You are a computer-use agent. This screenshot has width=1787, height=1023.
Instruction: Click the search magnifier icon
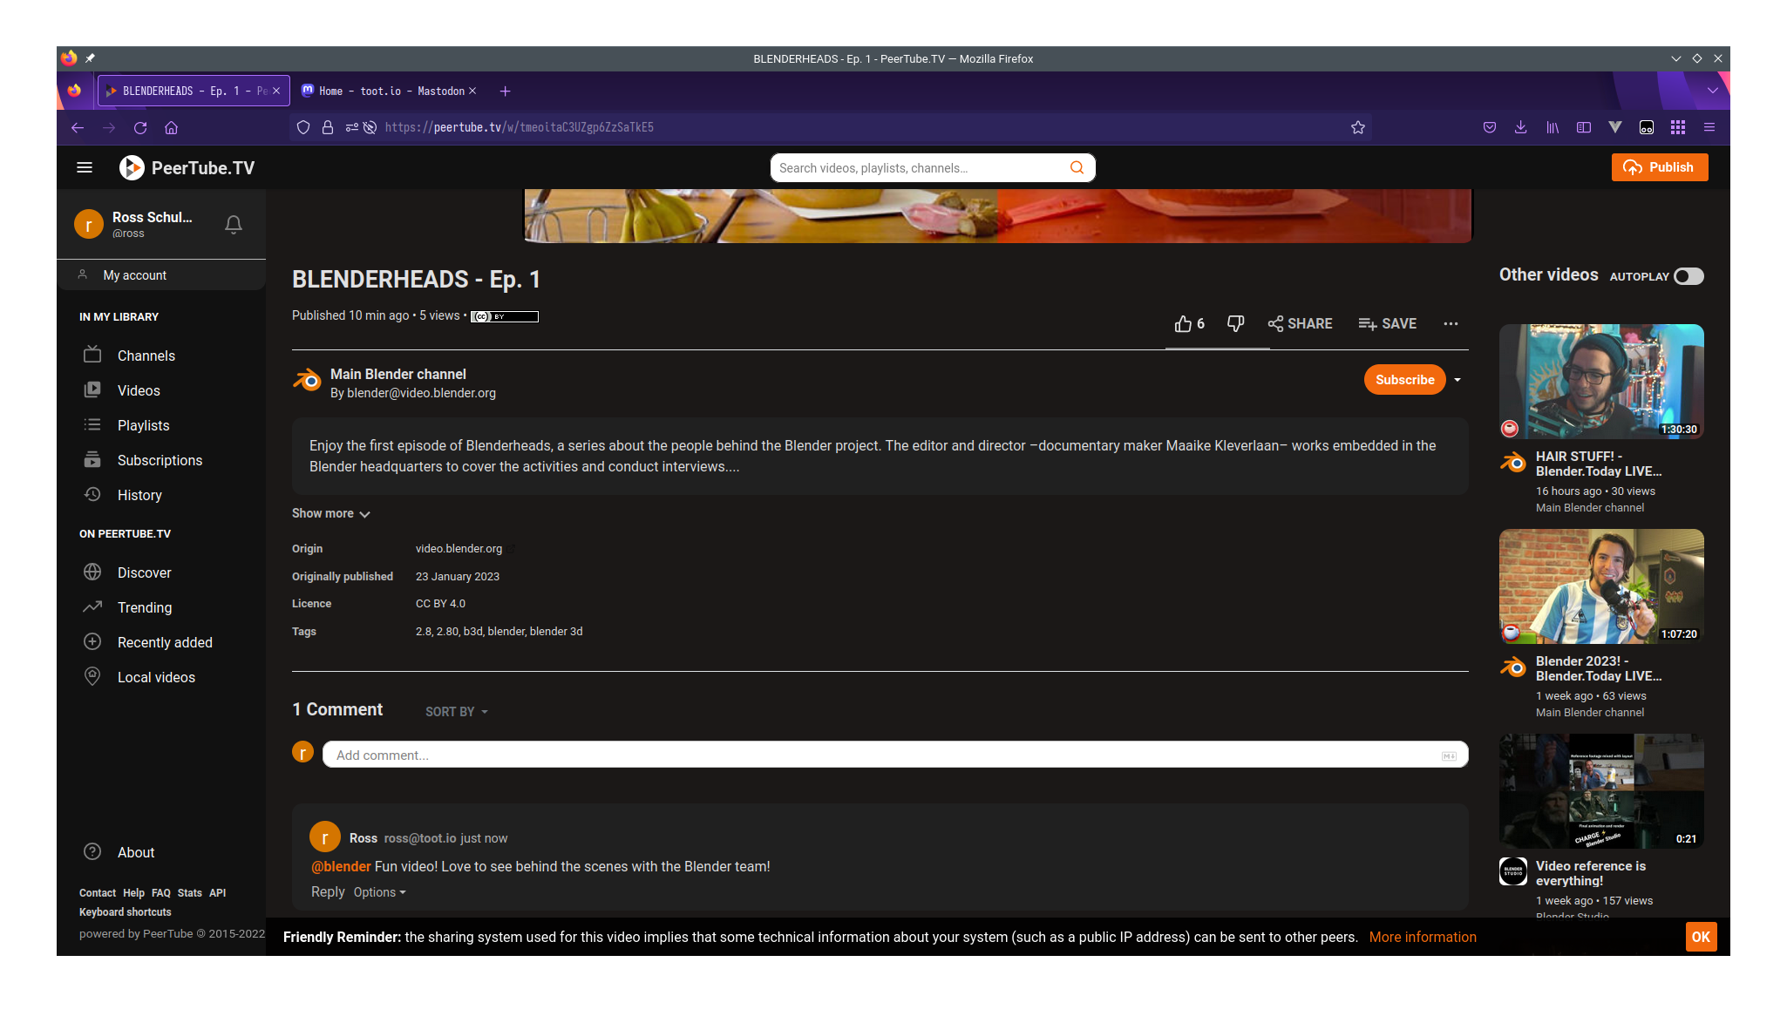[x=1077, y=168]
